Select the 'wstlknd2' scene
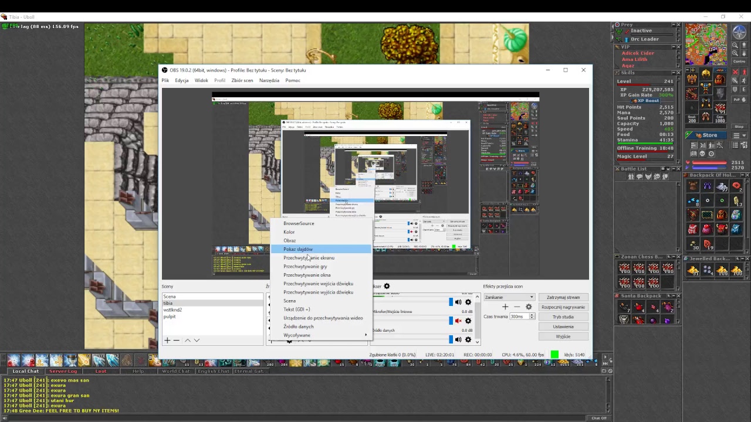 [212, 309]
